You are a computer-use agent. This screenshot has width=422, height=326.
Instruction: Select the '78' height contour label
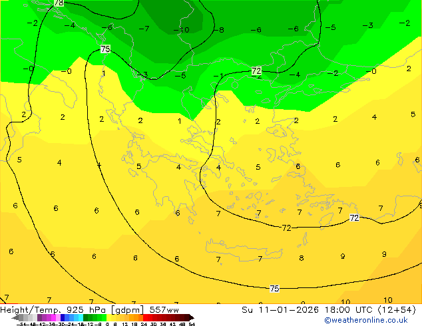pos(59,3)
